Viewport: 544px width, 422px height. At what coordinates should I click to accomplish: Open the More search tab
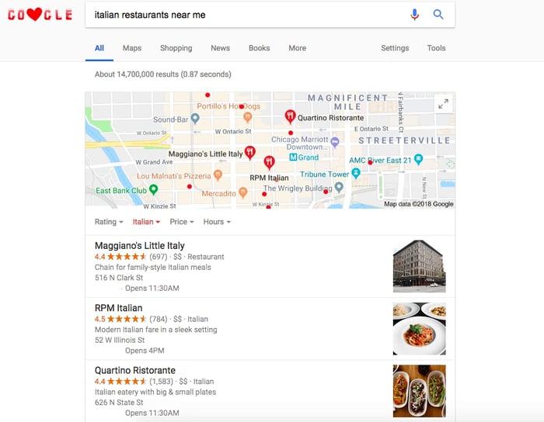(x=298, y=48)
